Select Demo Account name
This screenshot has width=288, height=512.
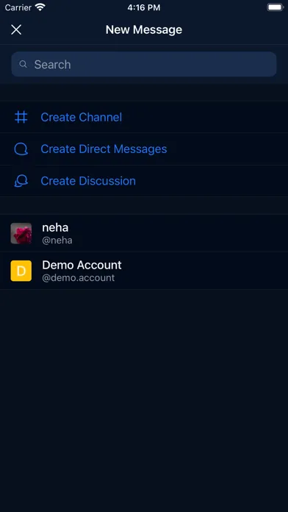pos(82,265)
